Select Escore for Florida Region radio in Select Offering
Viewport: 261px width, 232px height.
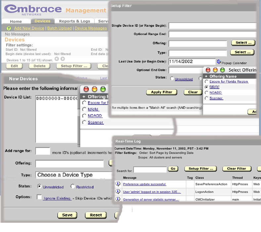click(206, 82)
